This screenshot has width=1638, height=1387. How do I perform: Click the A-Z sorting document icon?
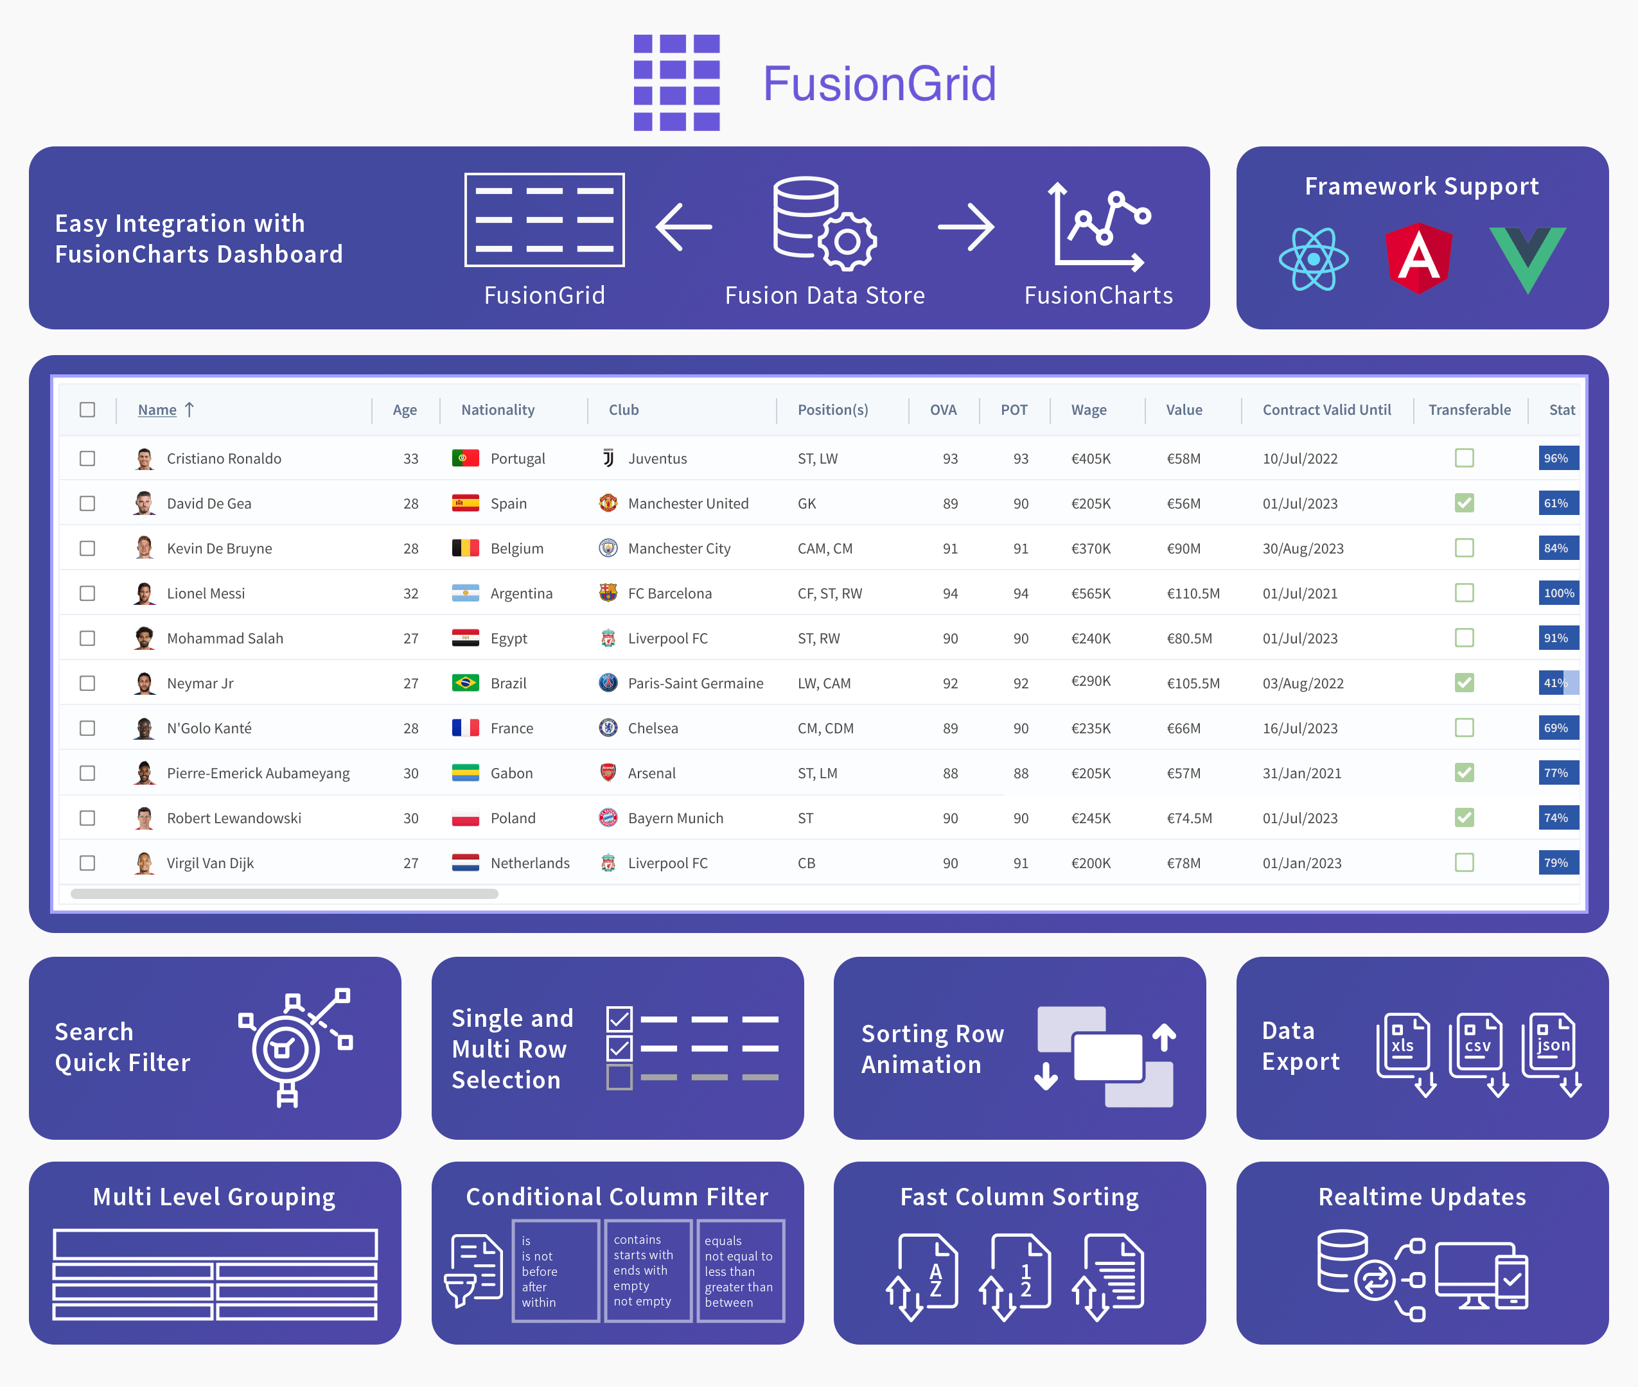pyautogui.click(x=922, y=1277)
